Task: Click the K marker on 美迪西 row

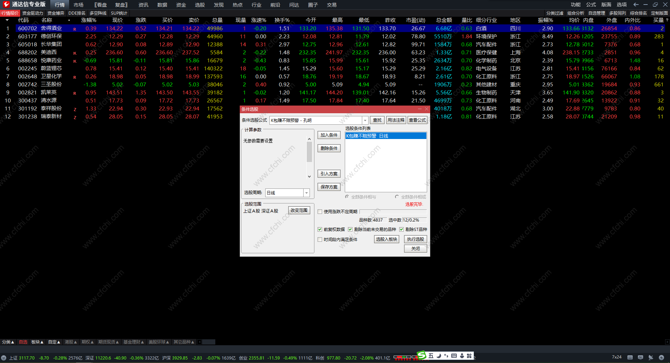Action: (x=75, y=53)
